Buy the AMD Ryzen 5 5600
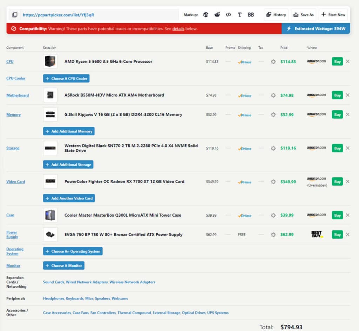Viewport: 359px width, 331px height. (x=337, y=61)
